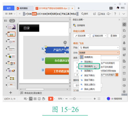Click the share/export icon in toolbar
Viewport: 130px width, 117px height.
point(94,14)
